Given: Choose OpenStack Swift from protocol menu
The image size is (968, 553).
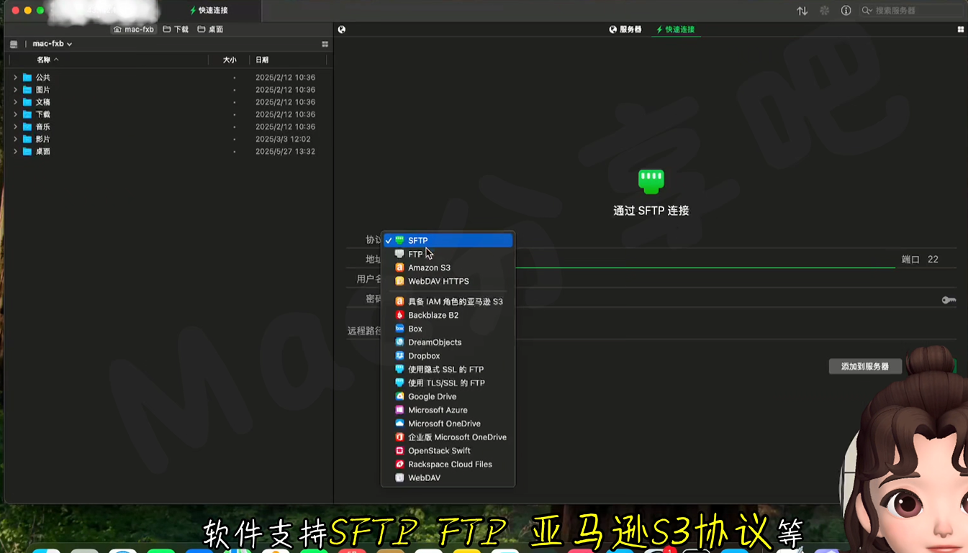Looking at the screenshot, I should [448, 451].
